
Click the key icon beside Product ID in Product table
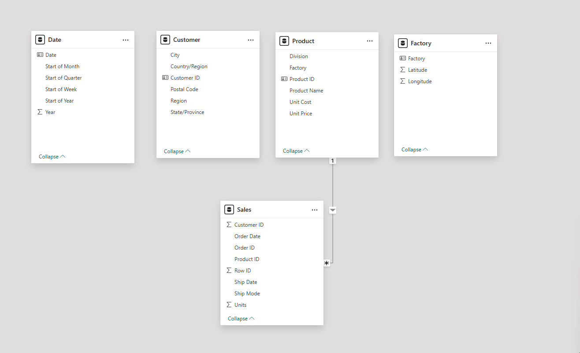(x=284, y=79)
